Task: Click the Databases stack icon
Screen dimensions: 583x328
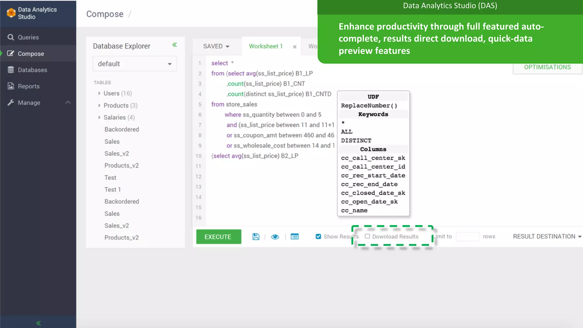Action: click(11, 70)
